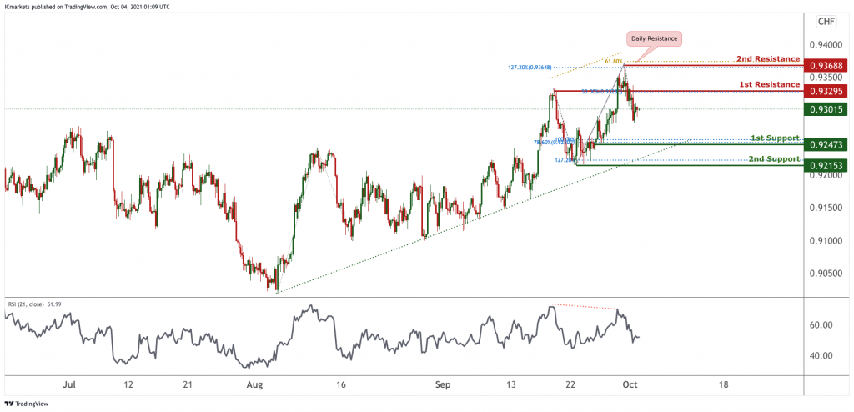Click the 0.93295 red price tag

[x=826, y=89]
